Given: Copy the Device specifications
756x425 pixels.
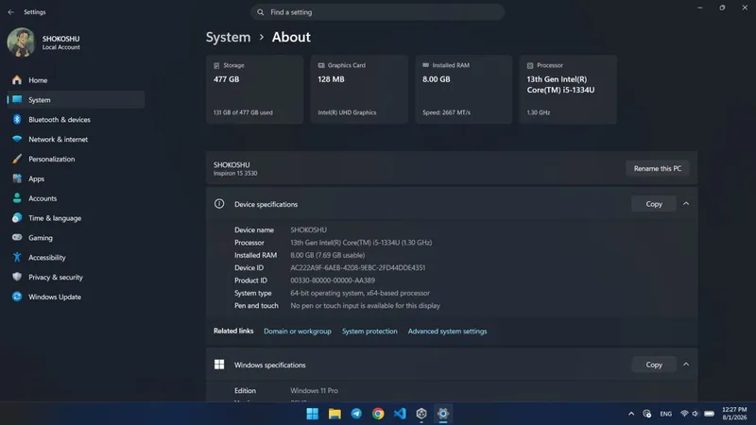Looking at the screenshot, I should tap(654, 204).
